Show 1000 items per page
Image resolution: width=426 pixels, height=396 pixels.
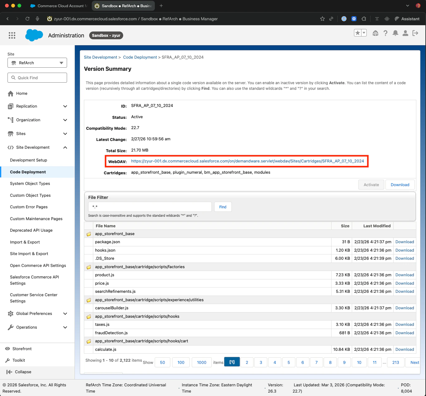[202, 362]
